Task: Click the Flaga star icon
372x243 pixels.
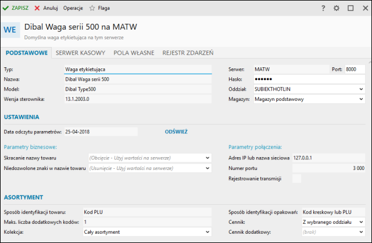Action: click(92, 8)
